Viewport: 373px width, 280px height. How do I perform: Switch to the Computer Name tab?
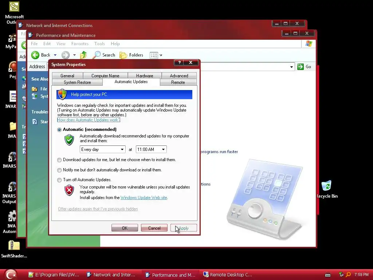[105, 76]
